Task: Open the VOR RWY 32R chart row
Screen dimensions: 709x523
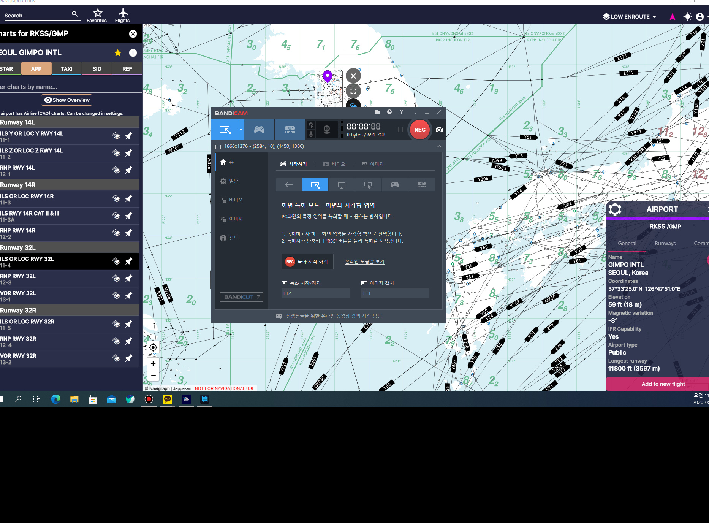Action: [x=70, y=358]
